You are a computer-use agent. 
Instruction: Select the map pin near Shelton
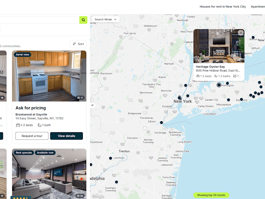[253, 37]
